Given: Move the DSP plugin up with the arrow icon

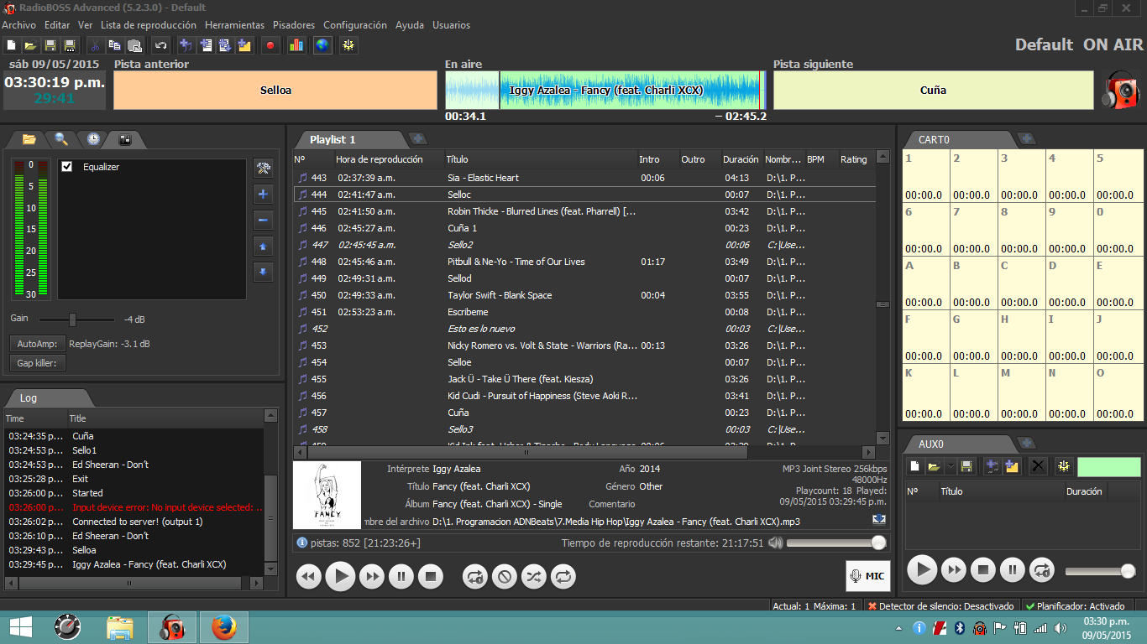Looking at the screenshot, I should coord(263,247).
